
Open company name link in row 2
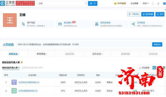(28, 91)
